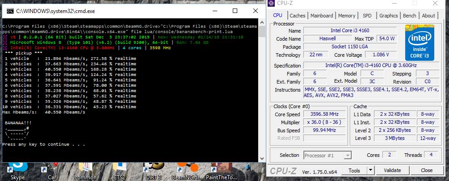Click the '10 vehicles' benchmark line
Viewport: 449px width, 181px height.
pyautogui.click(x=69, y=107)
